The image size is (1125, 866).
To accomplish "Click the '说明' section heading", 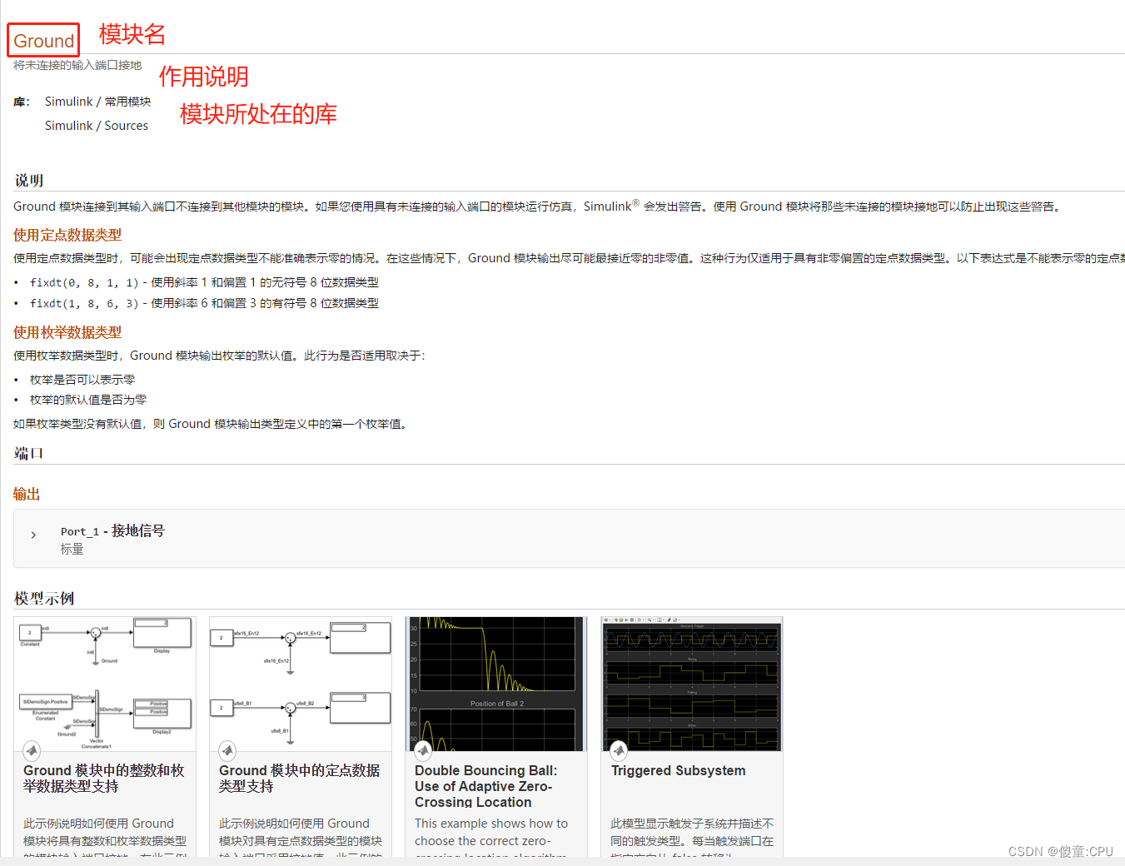I will (x=29, y=181).
